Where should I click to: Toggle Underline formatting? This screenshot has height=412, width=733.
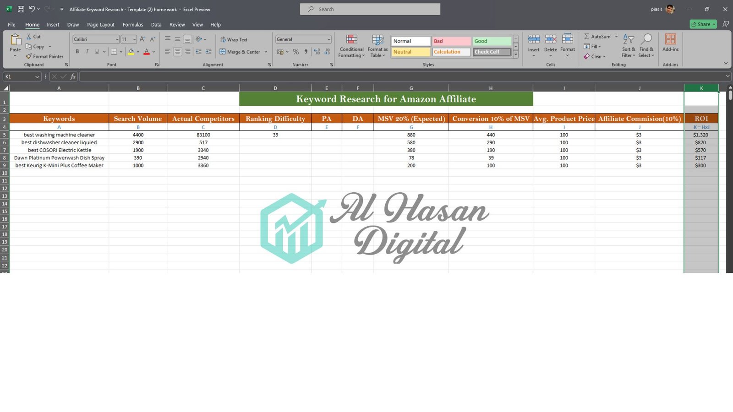point(97,52)
